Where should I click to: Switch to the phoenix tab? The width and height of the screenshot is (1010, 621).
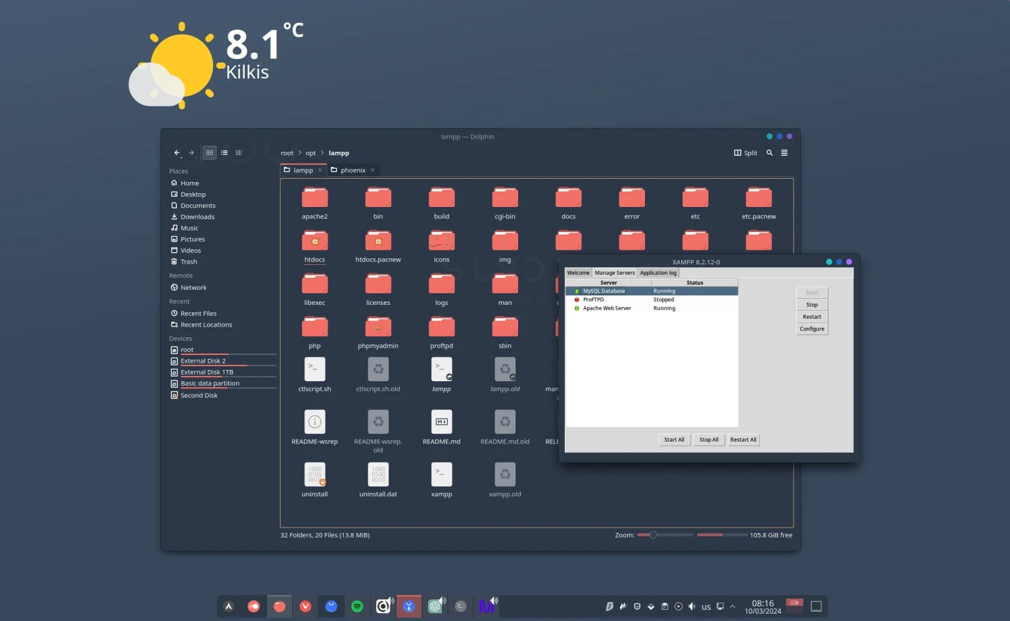(352, 170)
